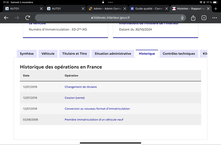The height and width of the screenshot is (145, 221).
Task: Open the tab switcher showing 5 tabs
Action: tap(204, 18)
